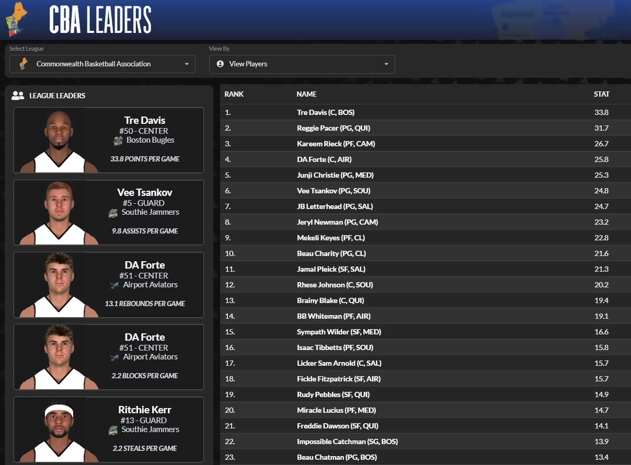Click the Ritchie Kerr card name heading
The image size is (631, 465).
point(145,410)
